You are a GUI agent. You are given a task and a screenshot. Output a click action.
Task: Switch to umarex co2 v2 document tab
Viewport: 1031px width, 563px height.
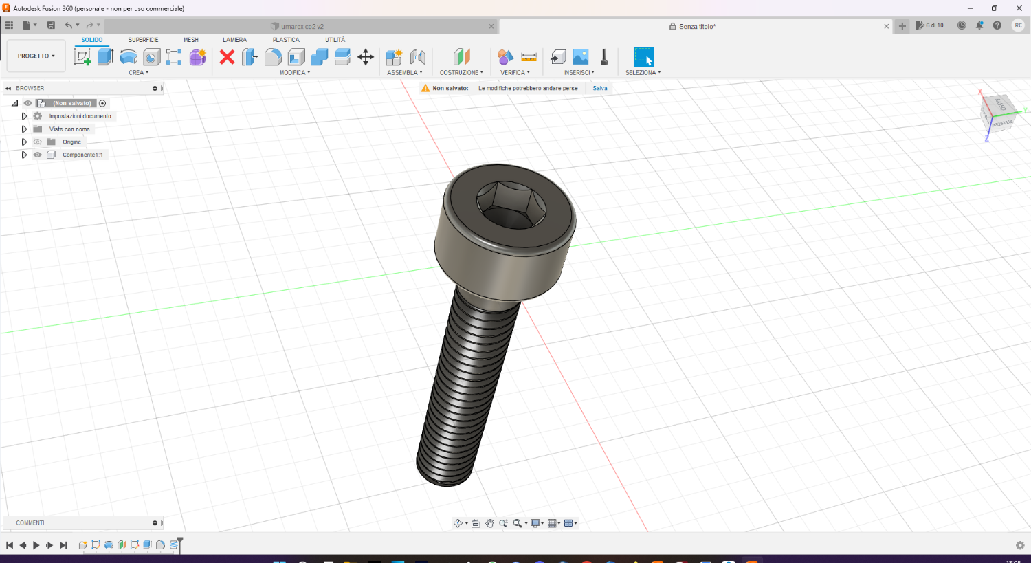point(302,26)
